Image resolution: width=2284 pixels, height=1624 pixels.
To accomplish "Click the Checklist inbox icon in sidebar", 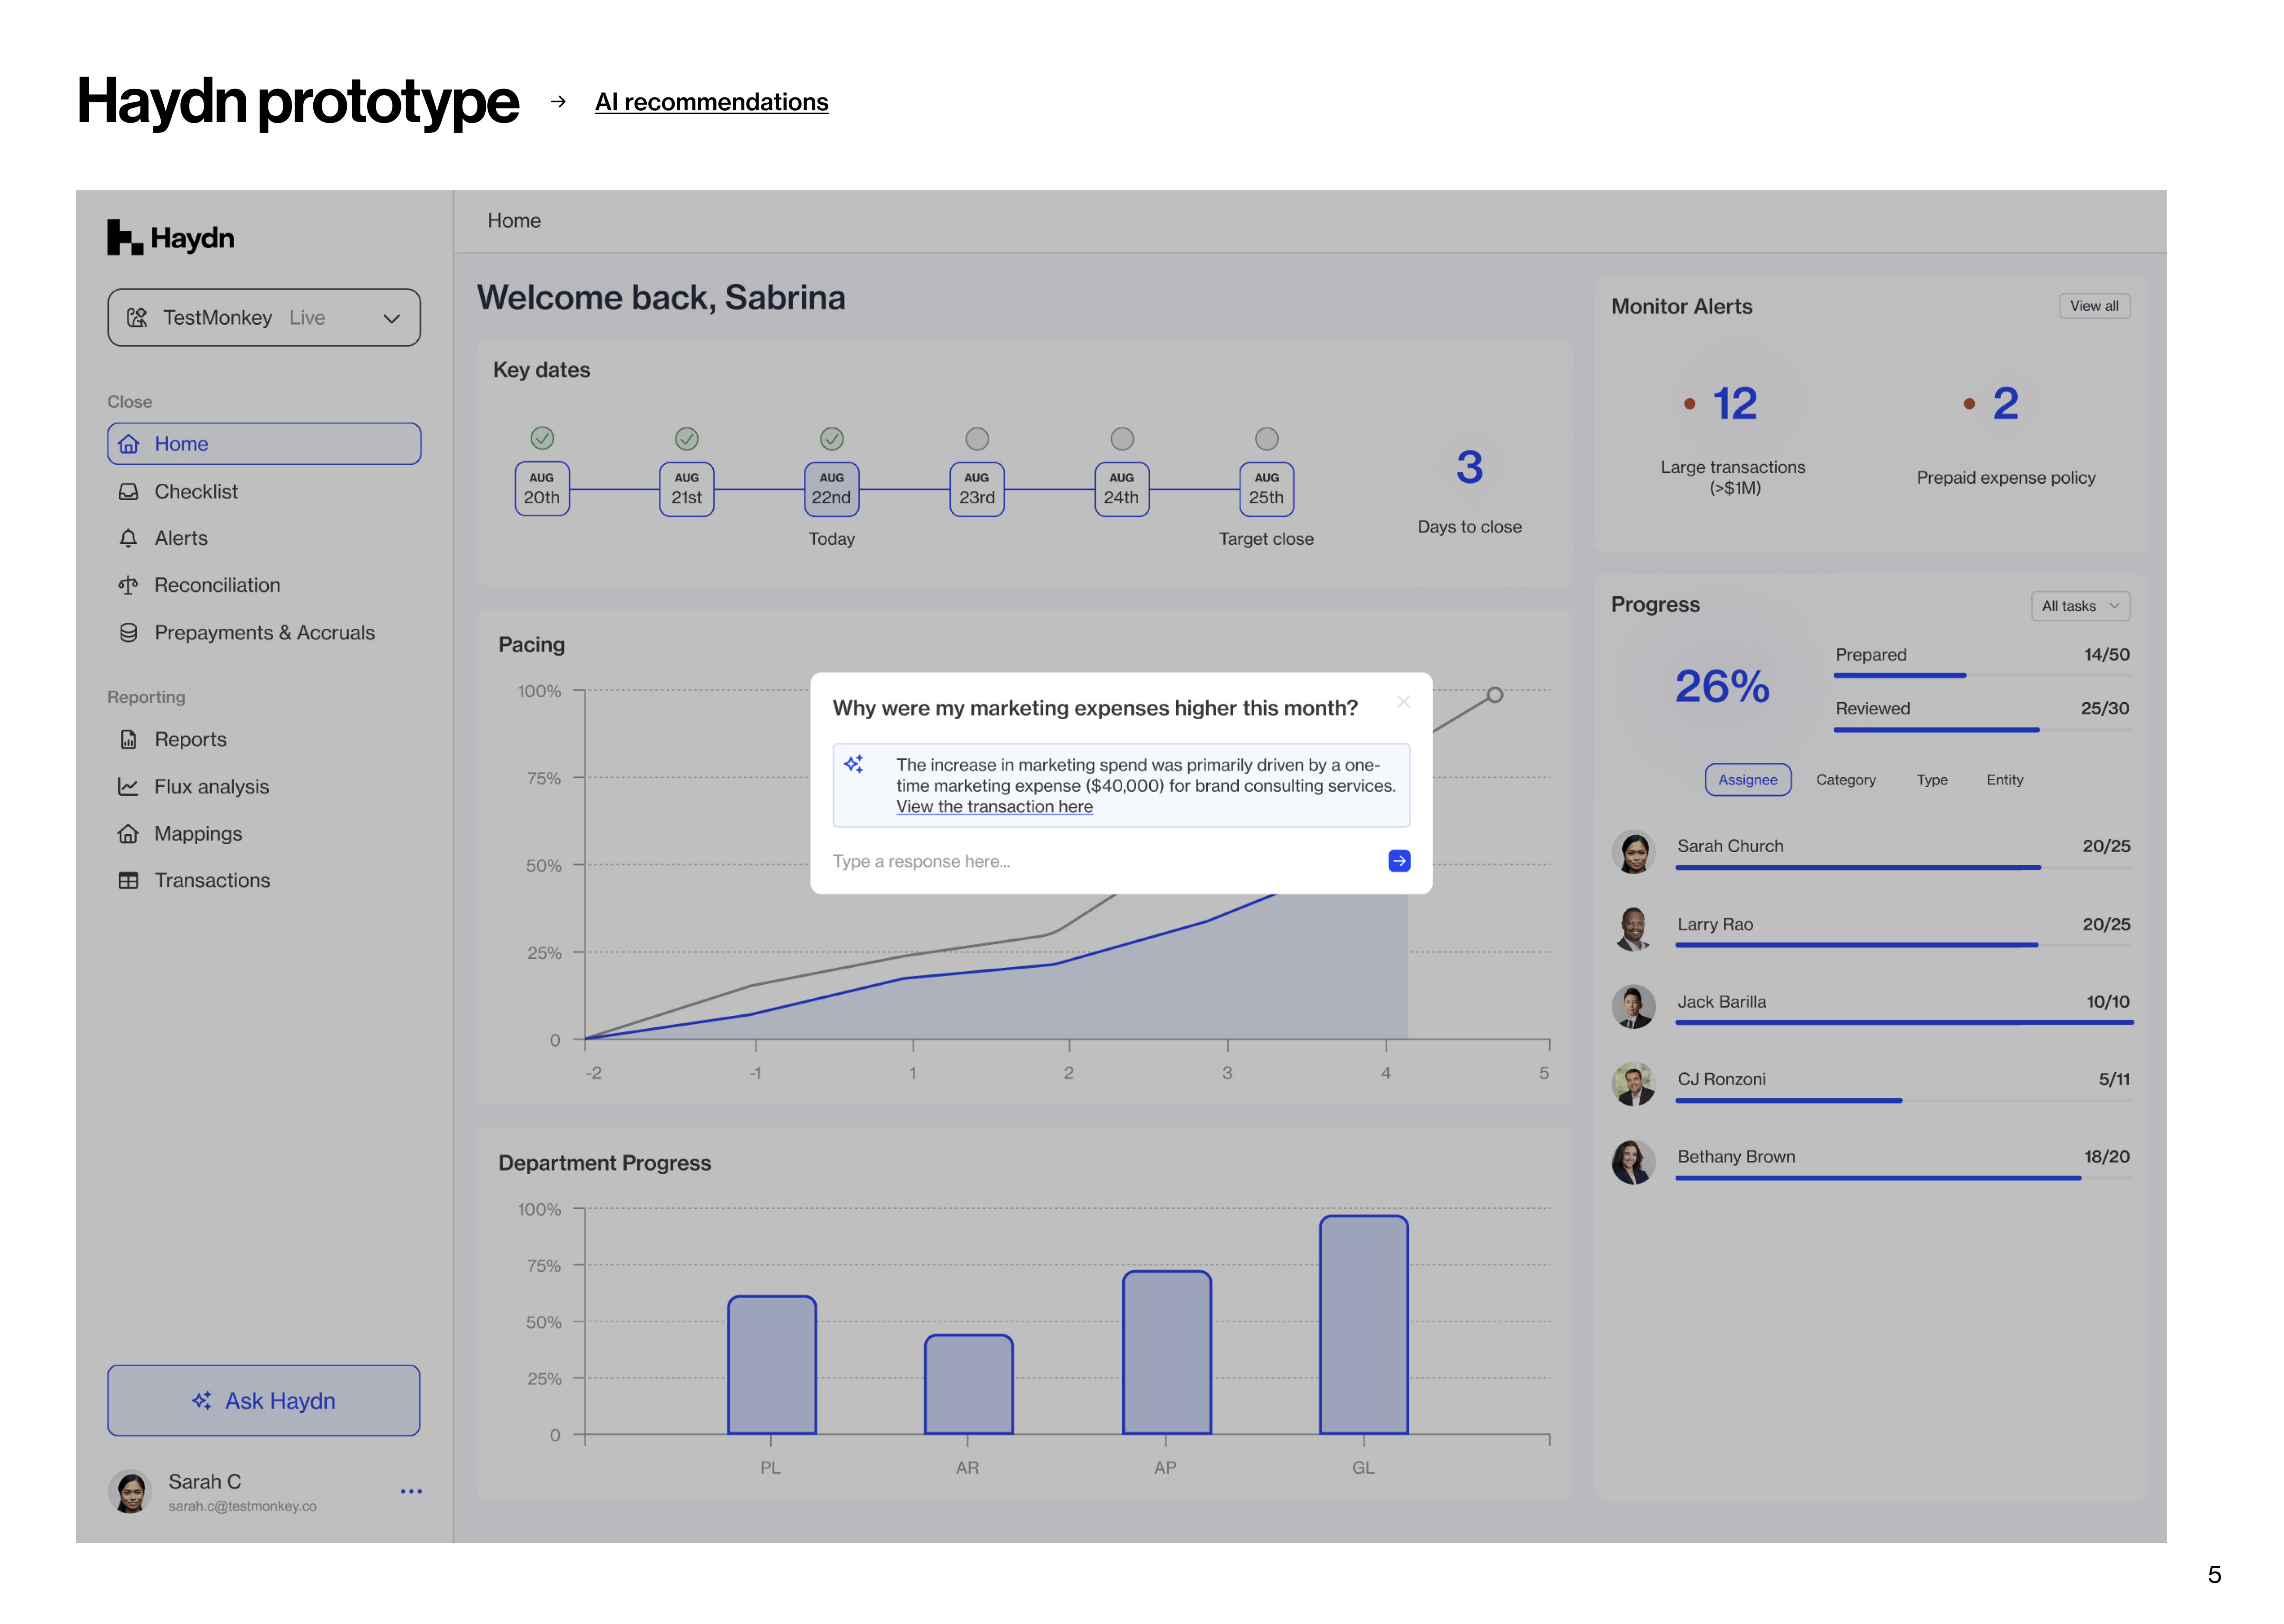I will [128, 491].
